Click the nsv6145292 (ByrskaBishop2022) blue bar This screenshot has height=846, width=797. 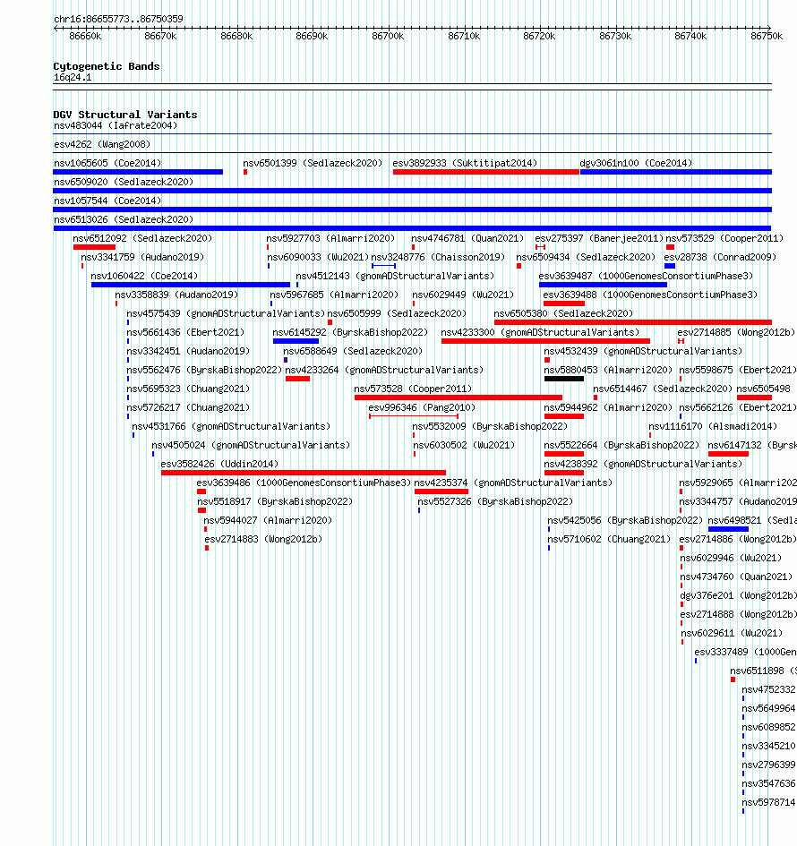pyautogui.click(x=296, y=341)
